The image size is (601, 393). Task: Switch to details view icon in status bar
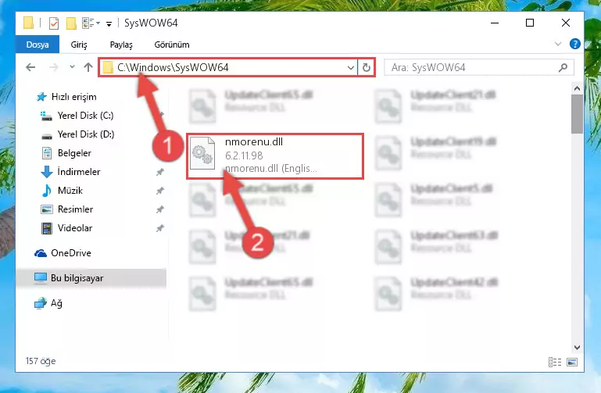[555, 362]
